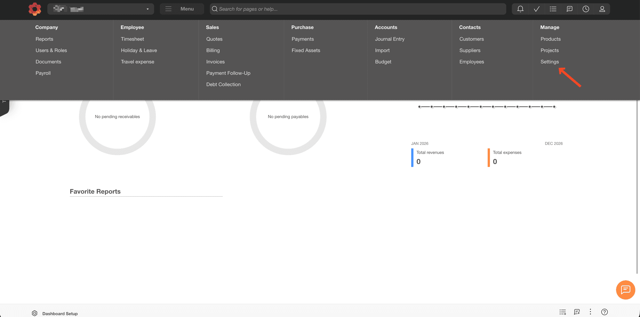Focus the Search for pages or help field
Viewport: 640px width, 317px height.
[358, 9]
